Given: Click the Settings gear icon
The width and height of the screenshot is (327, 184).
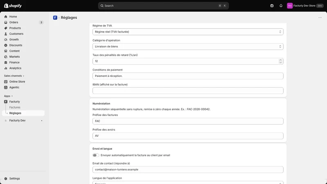Looking at the screenshot, I should 6,179.
